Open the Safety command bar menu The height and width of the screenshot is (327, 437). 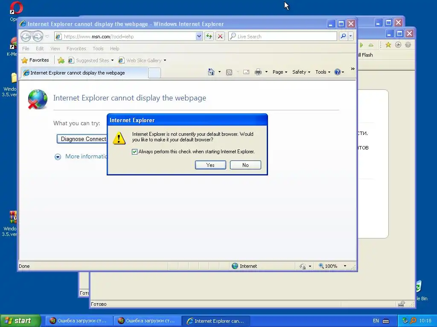coord(301,72)
